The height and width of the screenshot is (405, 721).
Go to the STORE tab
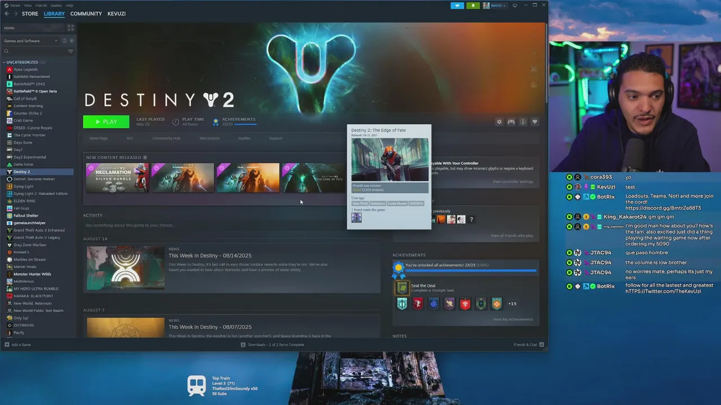click(30, 13)
